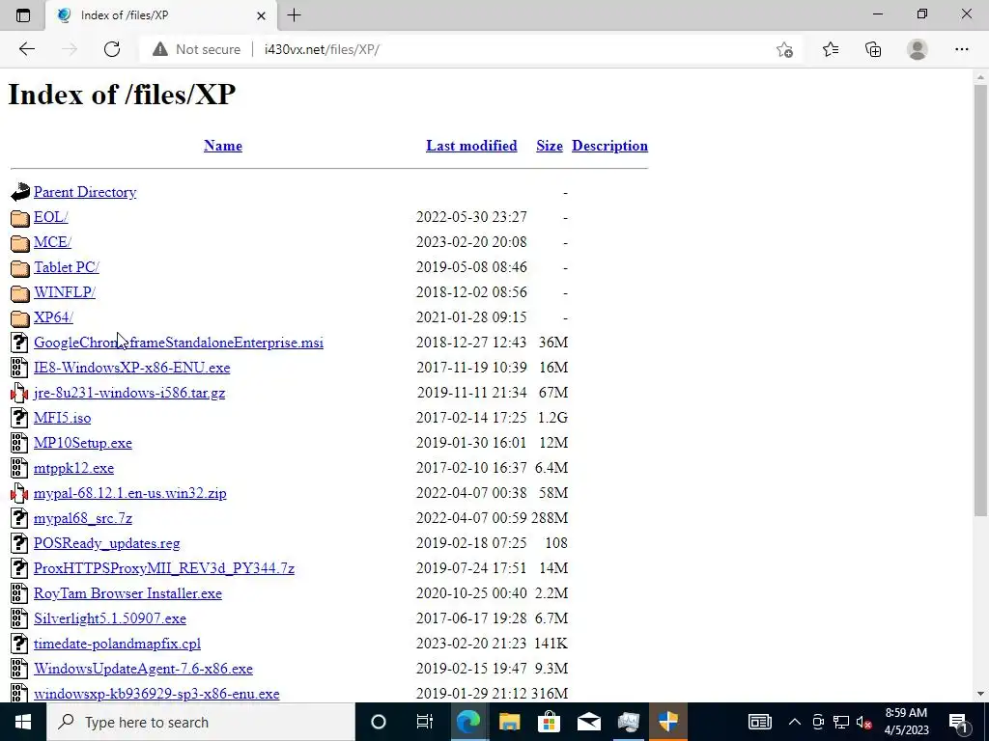Download mtppk12.exe
Screen dimensions: 989x741
(x=73, y=468)
